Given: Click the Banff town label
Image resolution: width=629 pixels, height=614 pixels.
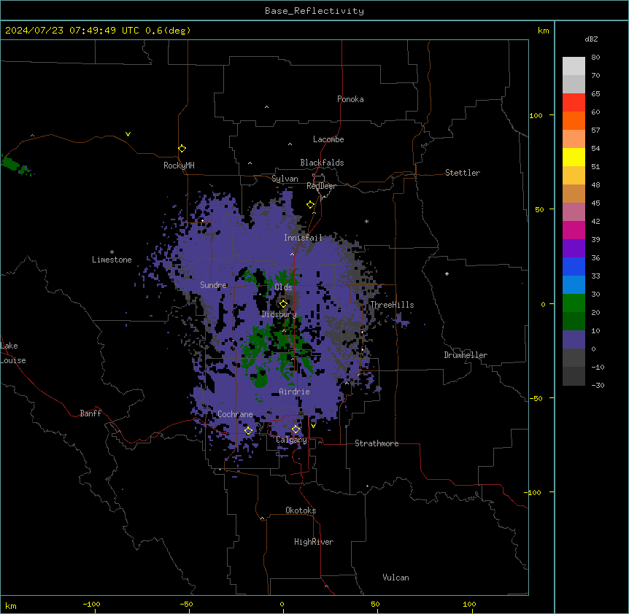Looking at the screenshot, I should click(90, 413).
